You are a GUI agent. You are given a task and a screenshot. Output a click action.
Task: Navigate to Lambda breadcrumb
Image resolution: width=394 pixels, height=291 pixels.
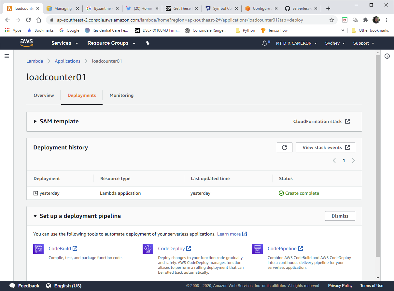[x=35, y=61]
